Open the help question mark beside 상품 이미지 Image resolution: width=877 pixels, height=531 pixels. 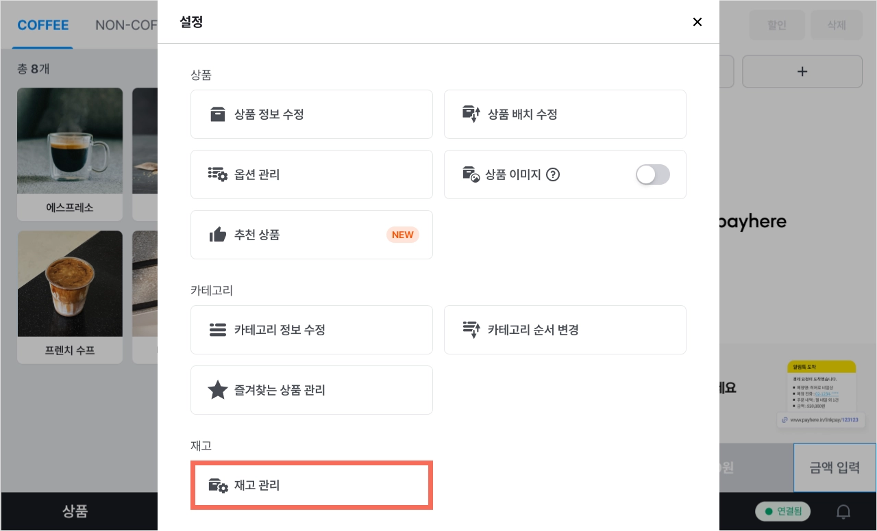pyautogui.click(x=553, y=174)
